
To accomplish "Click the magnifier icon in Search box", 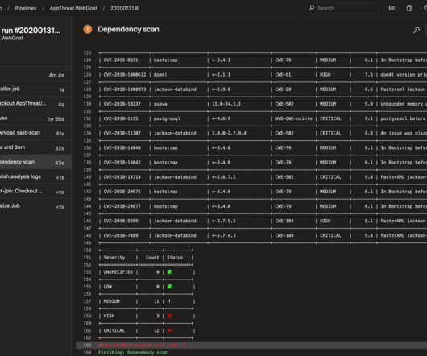I will (312, 8).
